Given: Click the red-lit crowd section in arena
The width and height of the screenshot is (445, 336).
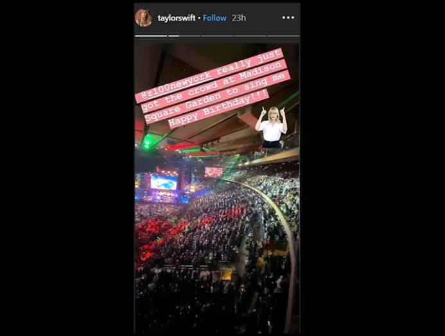Looking at the screenshot, I should [159, 233].
